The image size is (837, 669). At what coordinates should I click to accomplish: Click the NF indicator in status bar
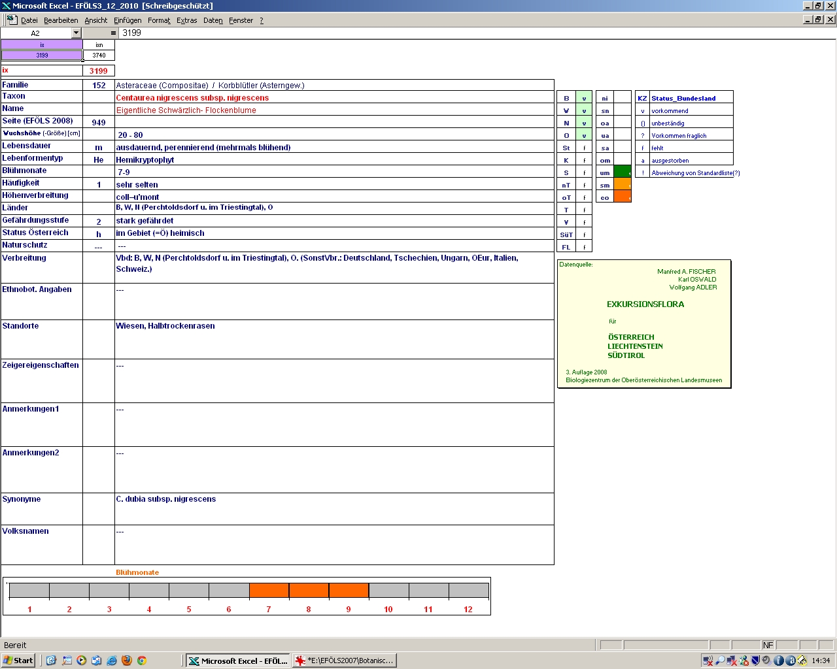click(768, 645)
